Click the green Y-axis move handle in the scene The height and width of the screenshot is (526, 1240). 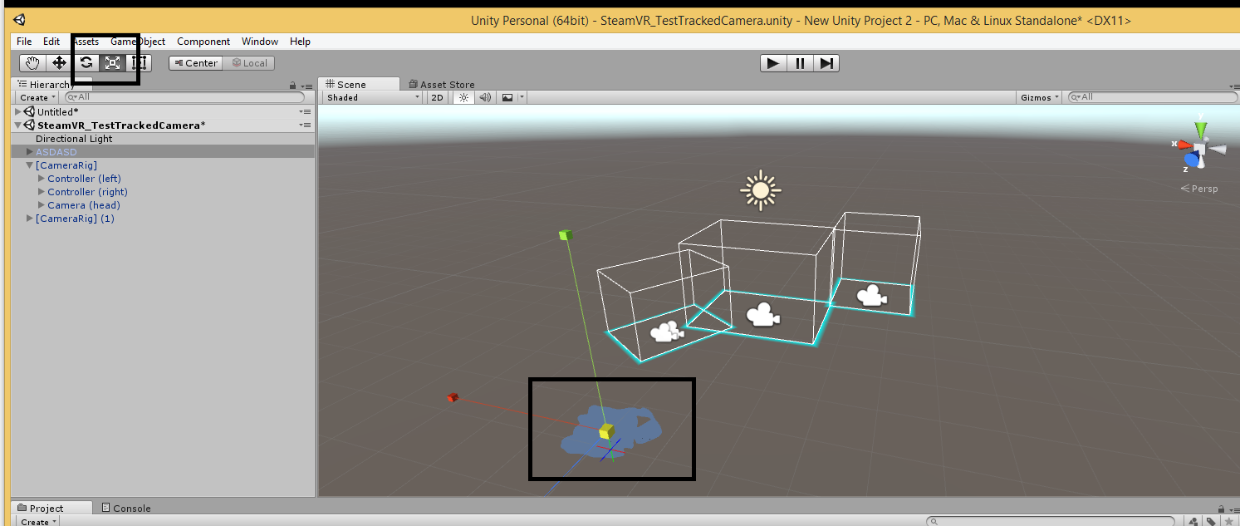tap(566, 235)
